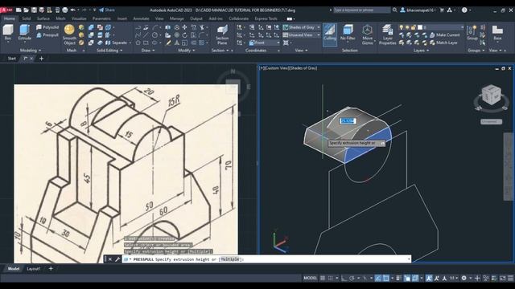Select the Rotate tool in Modify panel
The height and width of the screenshot is (289, 515).
pyautogui.click(x=184, y=35)
